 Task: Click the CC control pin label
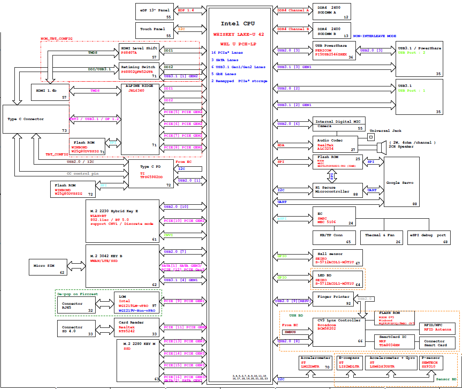83,174
